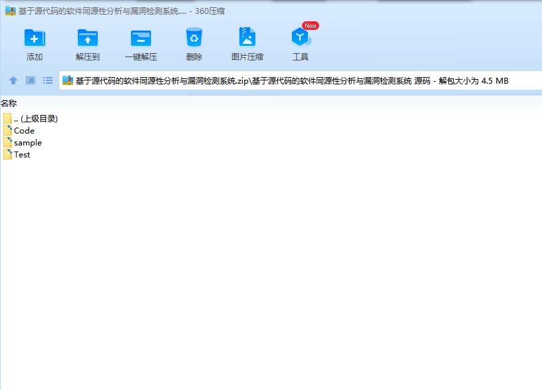
Task: Click the archive path address field
Action: click(300, 80)
